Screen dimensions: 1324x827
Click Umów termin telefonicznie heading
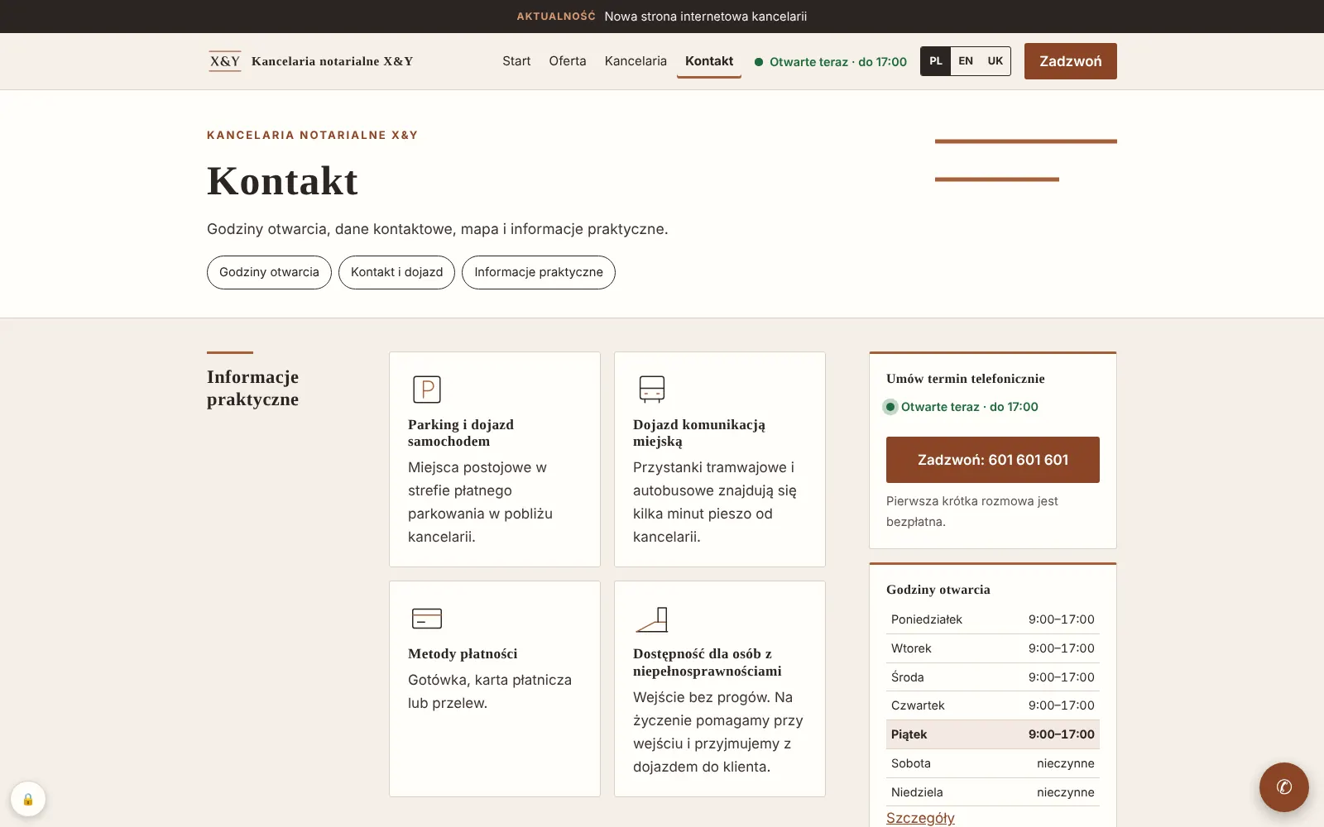click(966, 379)
